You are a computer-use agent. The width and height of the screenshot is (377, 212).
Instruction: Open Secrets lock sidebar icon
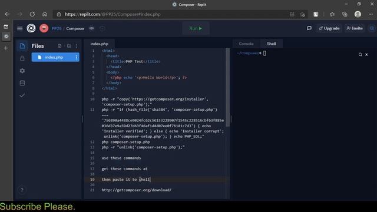(22, 58)
